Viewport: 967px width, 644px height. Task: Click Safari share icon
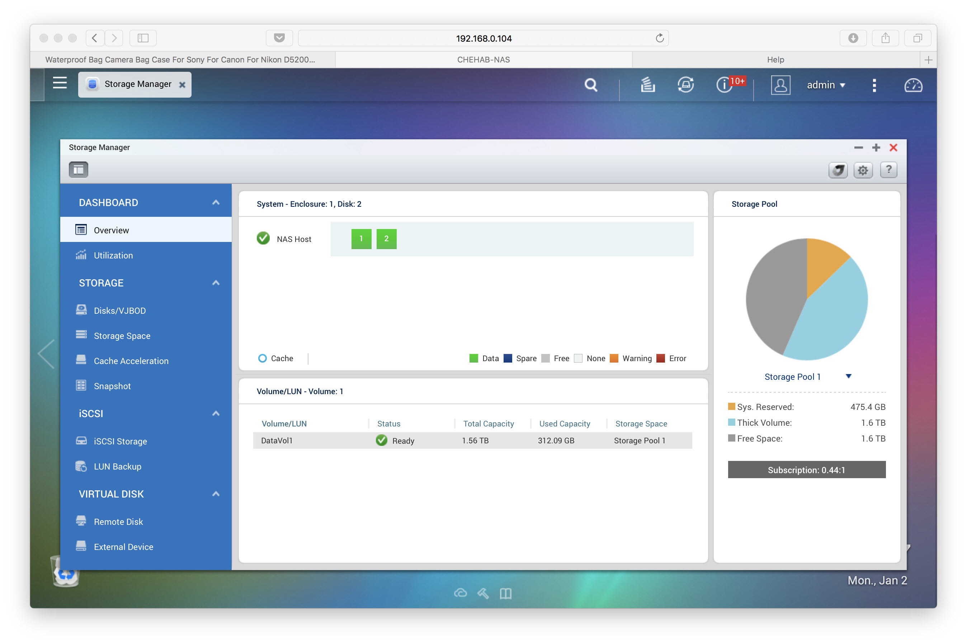pyautogui.click(x=885, y=38)
